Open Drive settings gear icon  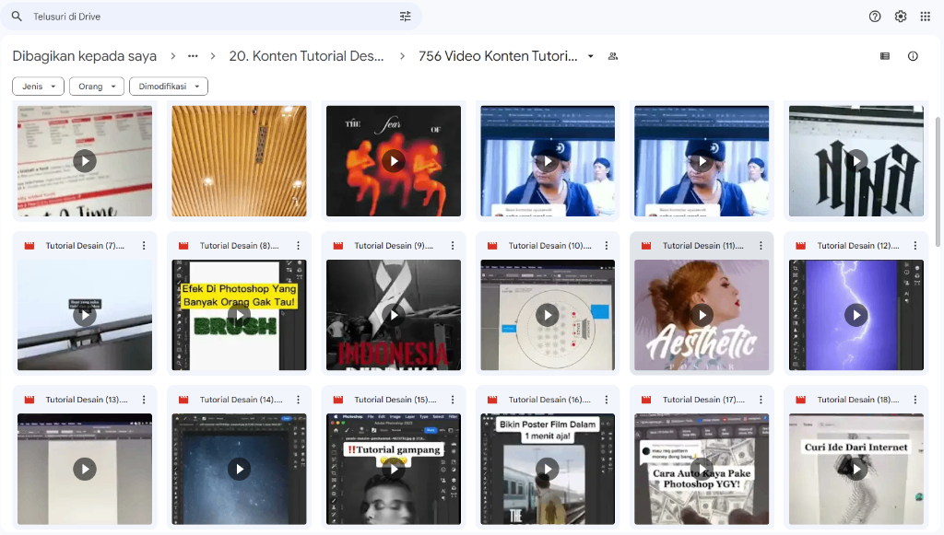(x=901, y=17)
